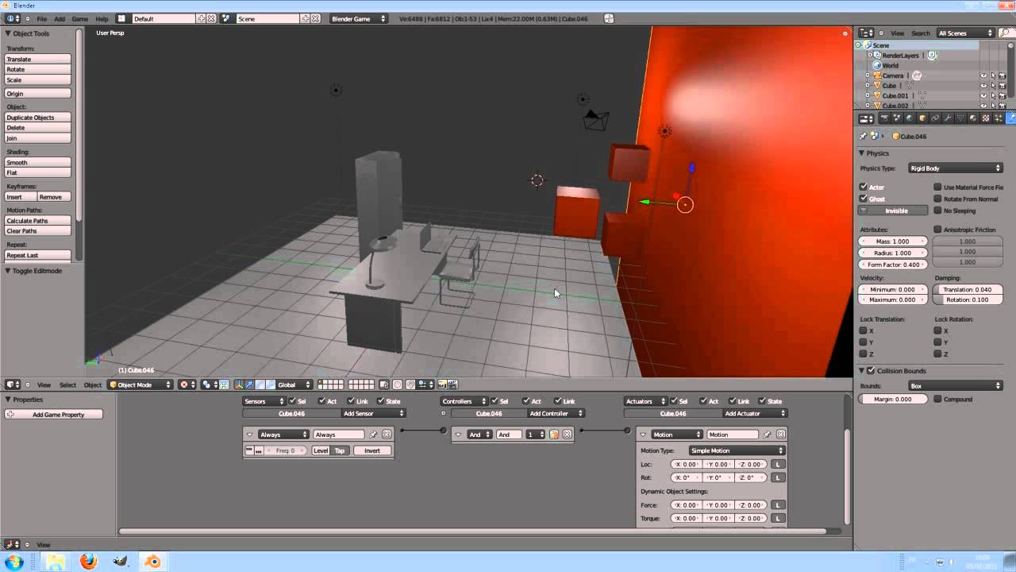Viewport: 1016px width, 572px height.
Task: Enable the No Sleeping checkbox
Action: point(938,211)
